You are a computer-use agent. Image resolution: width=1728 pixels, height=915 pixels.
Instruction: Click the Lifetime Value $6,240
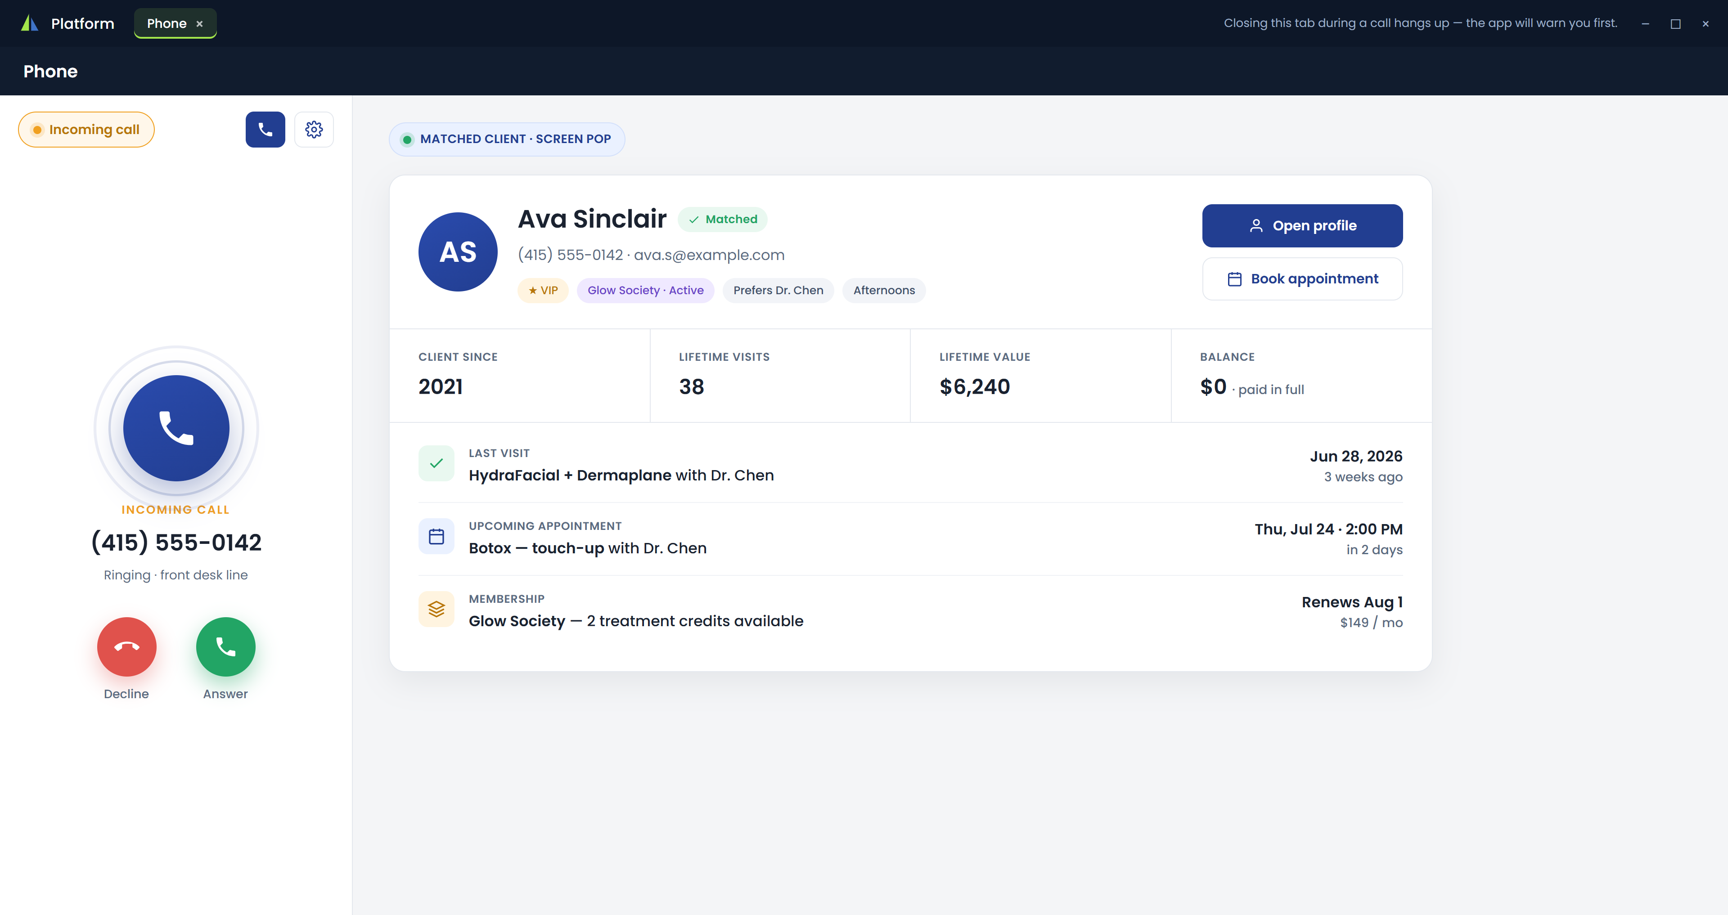(975, 387)
